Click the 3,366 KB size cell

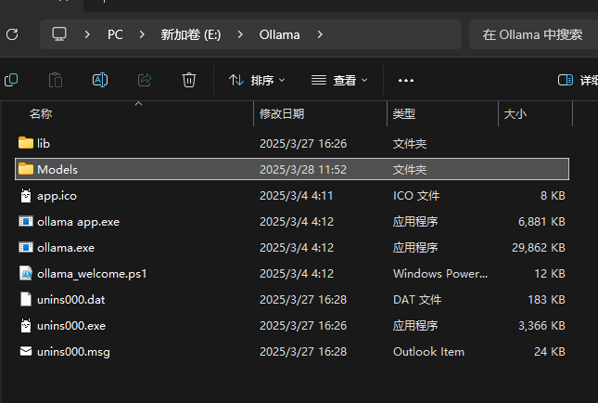click(x=541, y=325)
